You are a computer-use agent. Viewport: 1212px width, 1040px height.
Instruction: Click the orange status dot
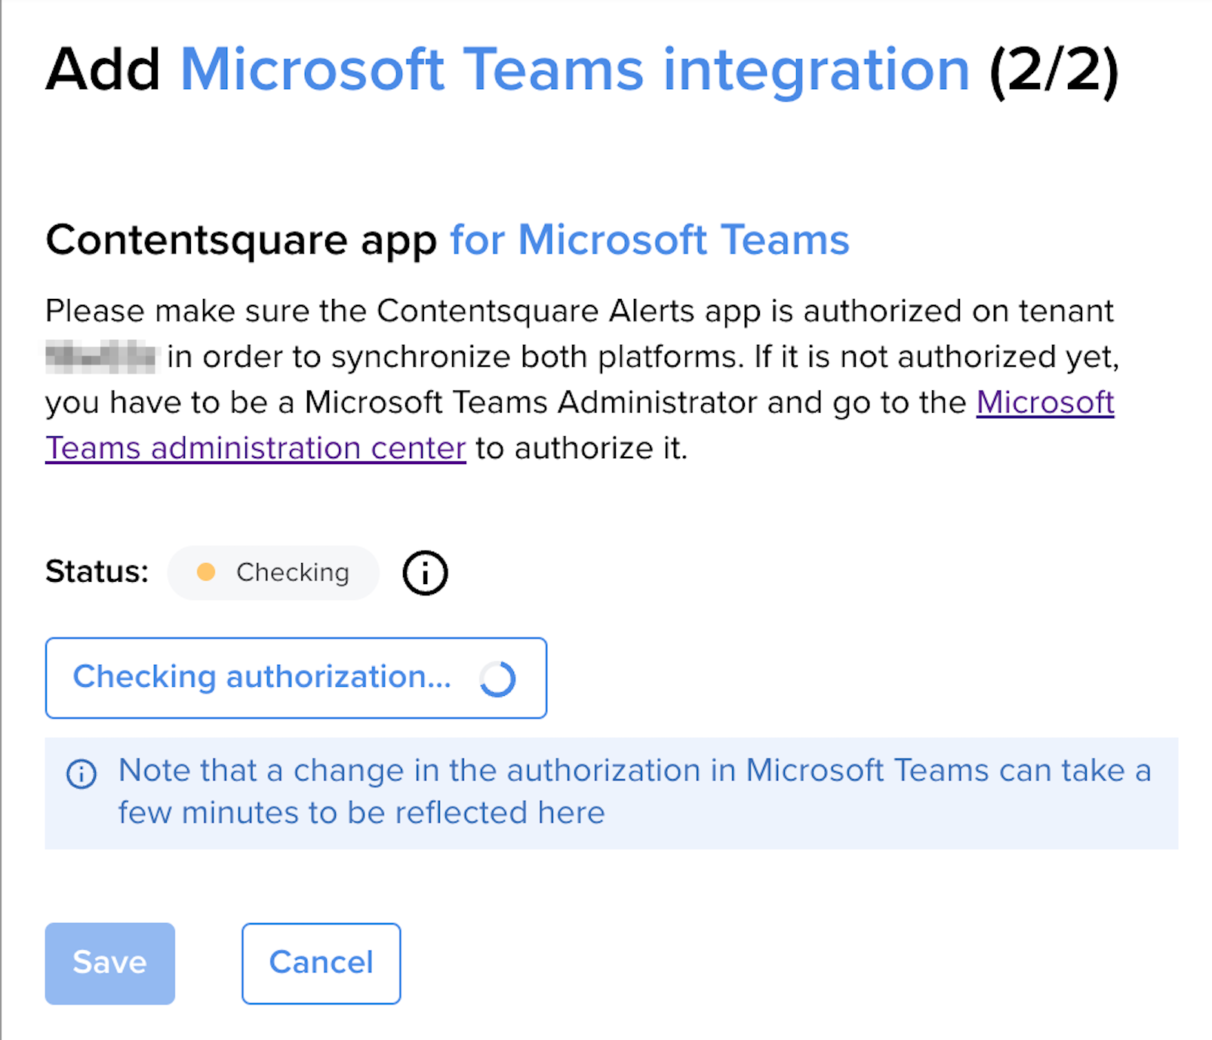click(x=206, y=572)
